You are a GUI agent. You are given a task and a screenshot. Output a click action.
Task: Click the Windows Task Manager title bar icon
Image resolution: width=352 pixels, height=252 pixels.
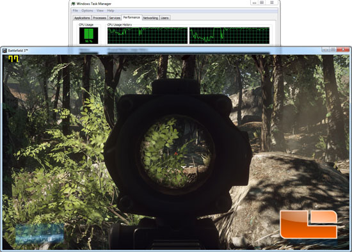tap(73, 4)
